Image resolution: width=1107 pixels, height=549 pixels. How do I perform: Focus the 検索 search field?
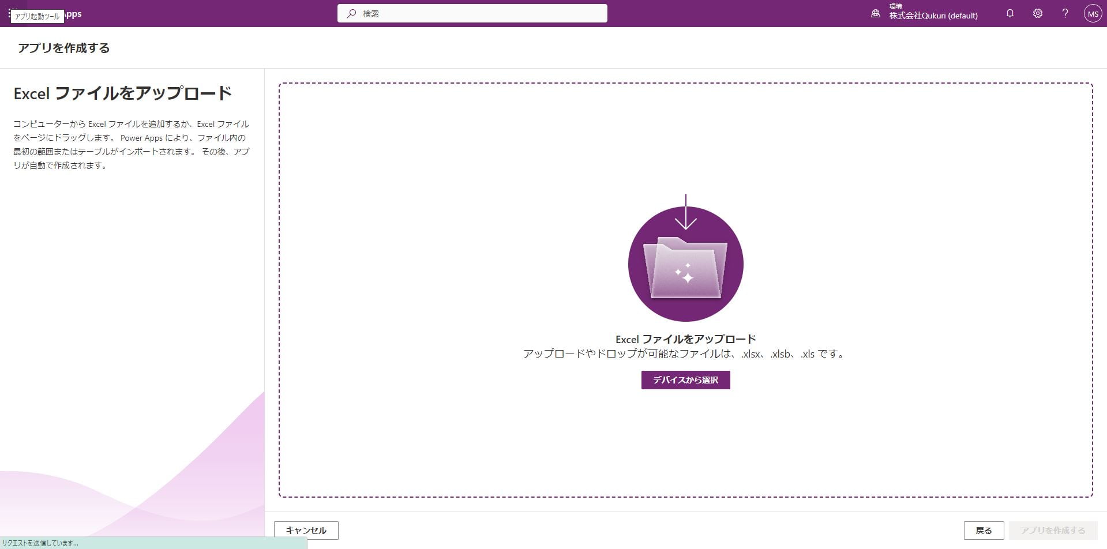(x=479, y=13)
